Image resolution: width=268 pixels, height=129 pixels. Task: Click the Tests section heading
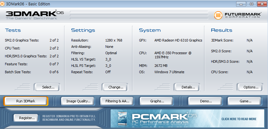point(13,30)
